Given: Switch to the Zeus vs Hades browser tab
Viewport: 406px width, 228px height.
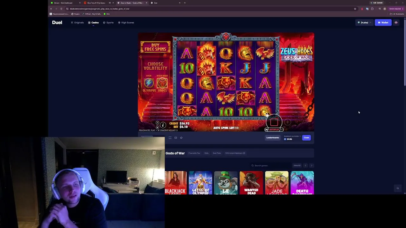Looking at the screenshot, I should tap(131, 3).
